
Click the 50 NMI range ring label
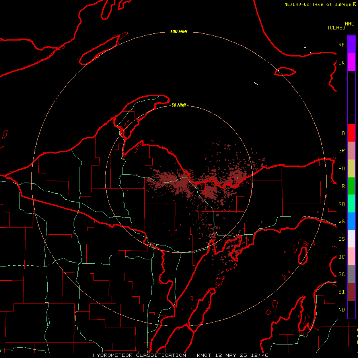coord(179,105)
